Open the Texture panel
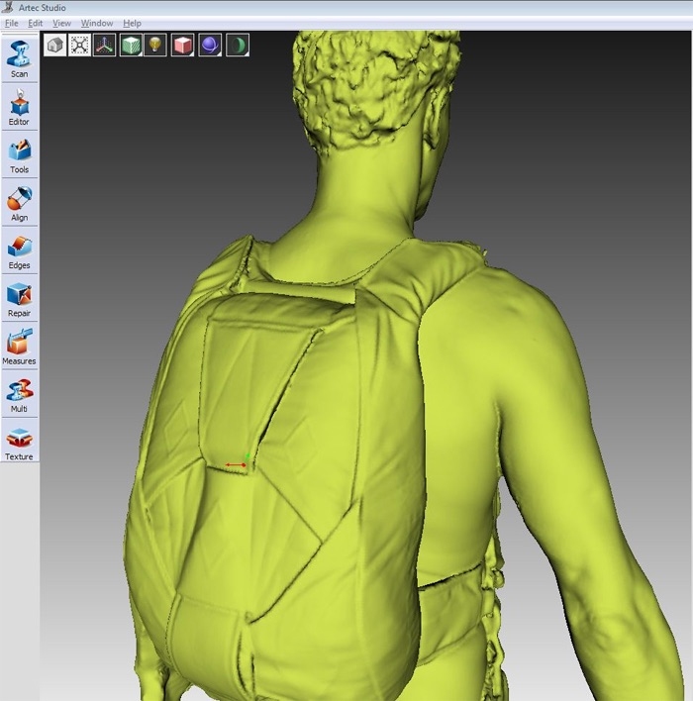The width and height of the screenshot is (693, 701). [19, 442]
